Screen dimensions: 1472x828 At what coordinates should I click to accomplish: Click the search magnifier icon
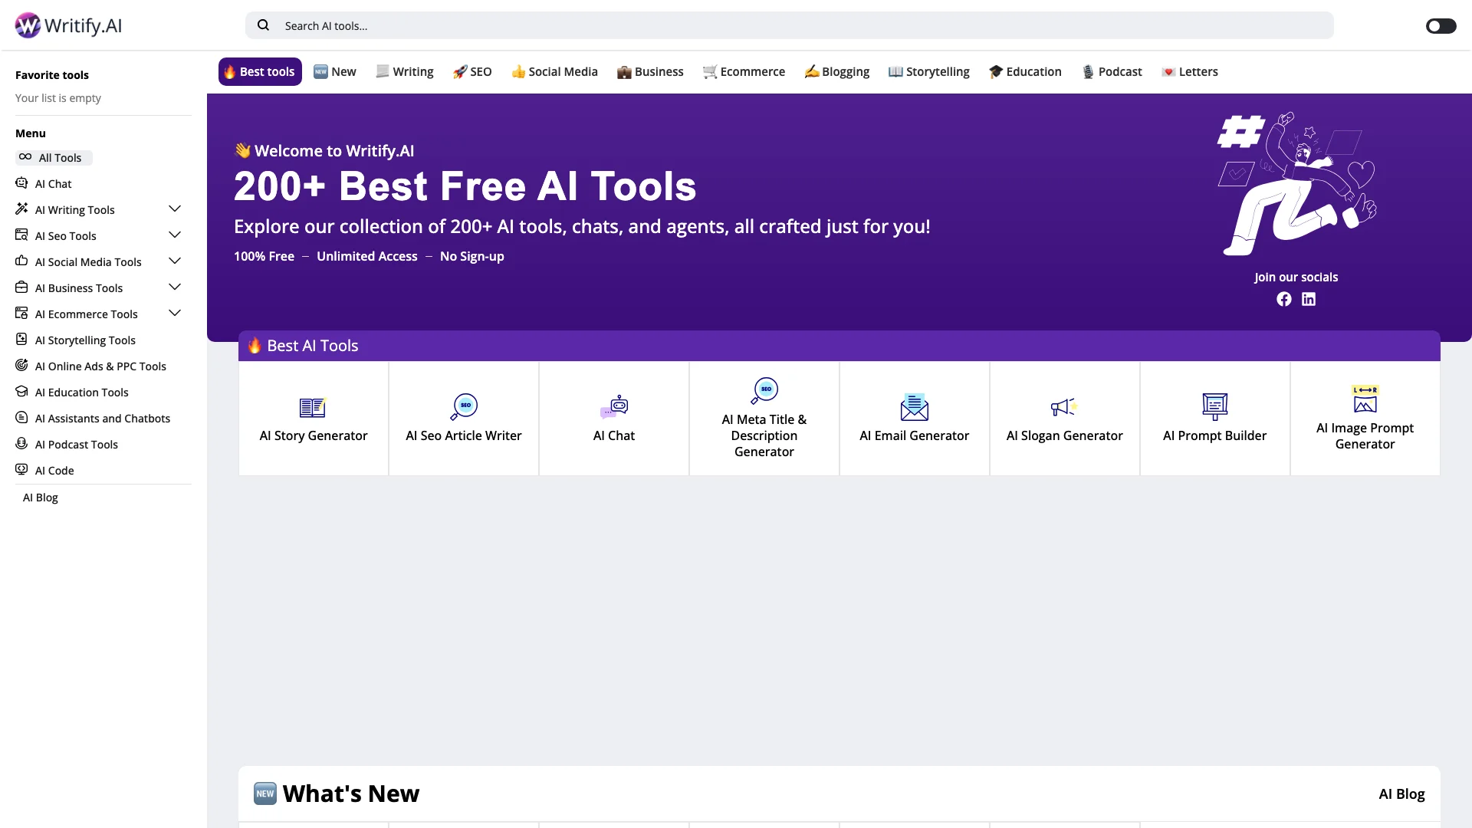click(x=263, y=25)
